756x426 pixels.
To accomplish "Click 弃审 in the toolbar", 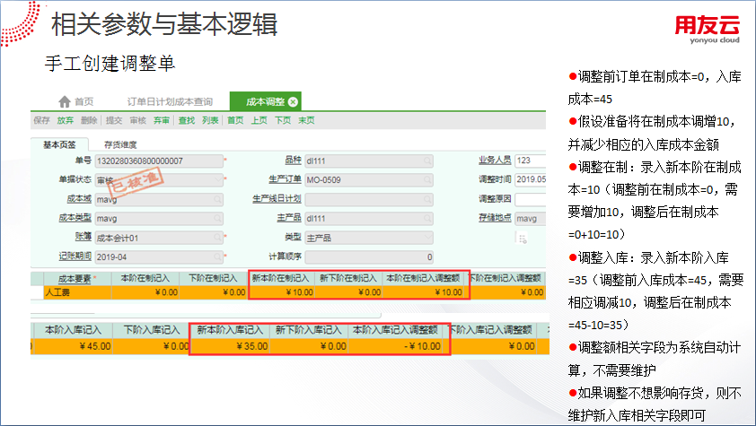I will click(x=162, y=120).
